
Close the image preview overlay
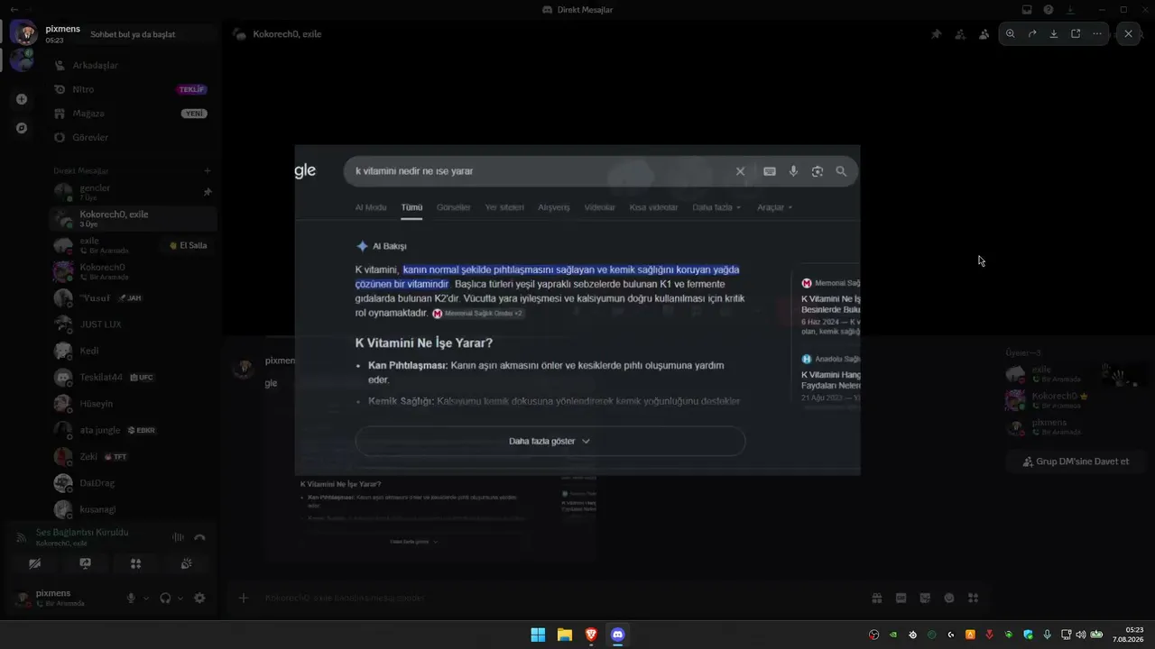pos(1128,33)
